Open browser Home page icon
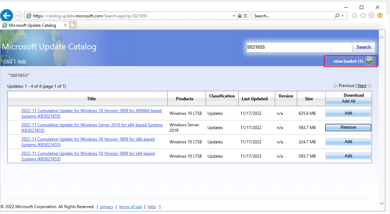This screenshot has height=214, width=390. (355, 16)
